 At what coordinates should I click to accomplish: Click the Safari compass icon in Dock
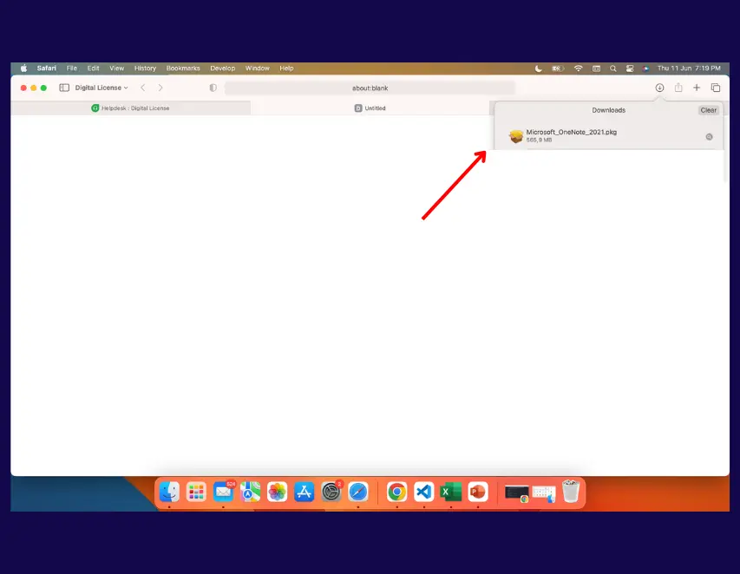point(358,492)
